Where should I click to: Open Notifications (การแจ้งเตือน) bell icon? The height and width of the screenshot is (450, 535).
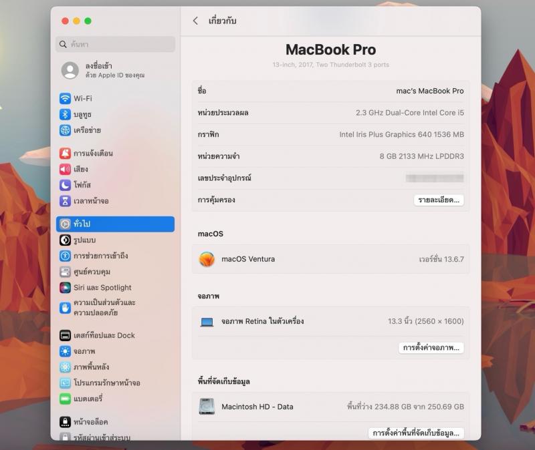[65, 154]
